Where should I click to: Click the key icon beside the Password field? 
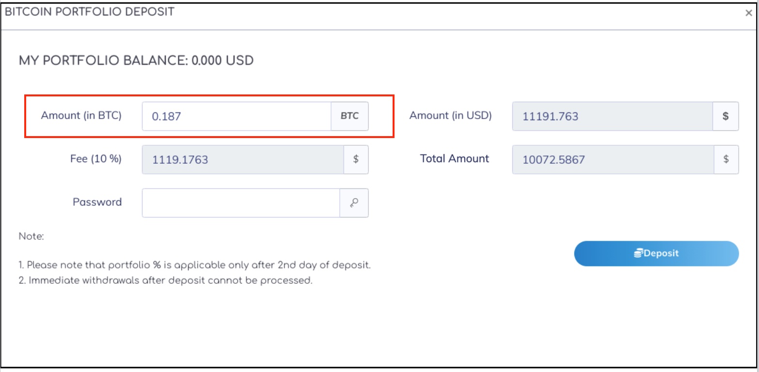point(354,203)
